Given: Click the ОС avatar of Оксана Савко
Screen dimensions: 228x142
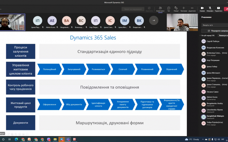Looking at the screenshot, I should point(203,92).
